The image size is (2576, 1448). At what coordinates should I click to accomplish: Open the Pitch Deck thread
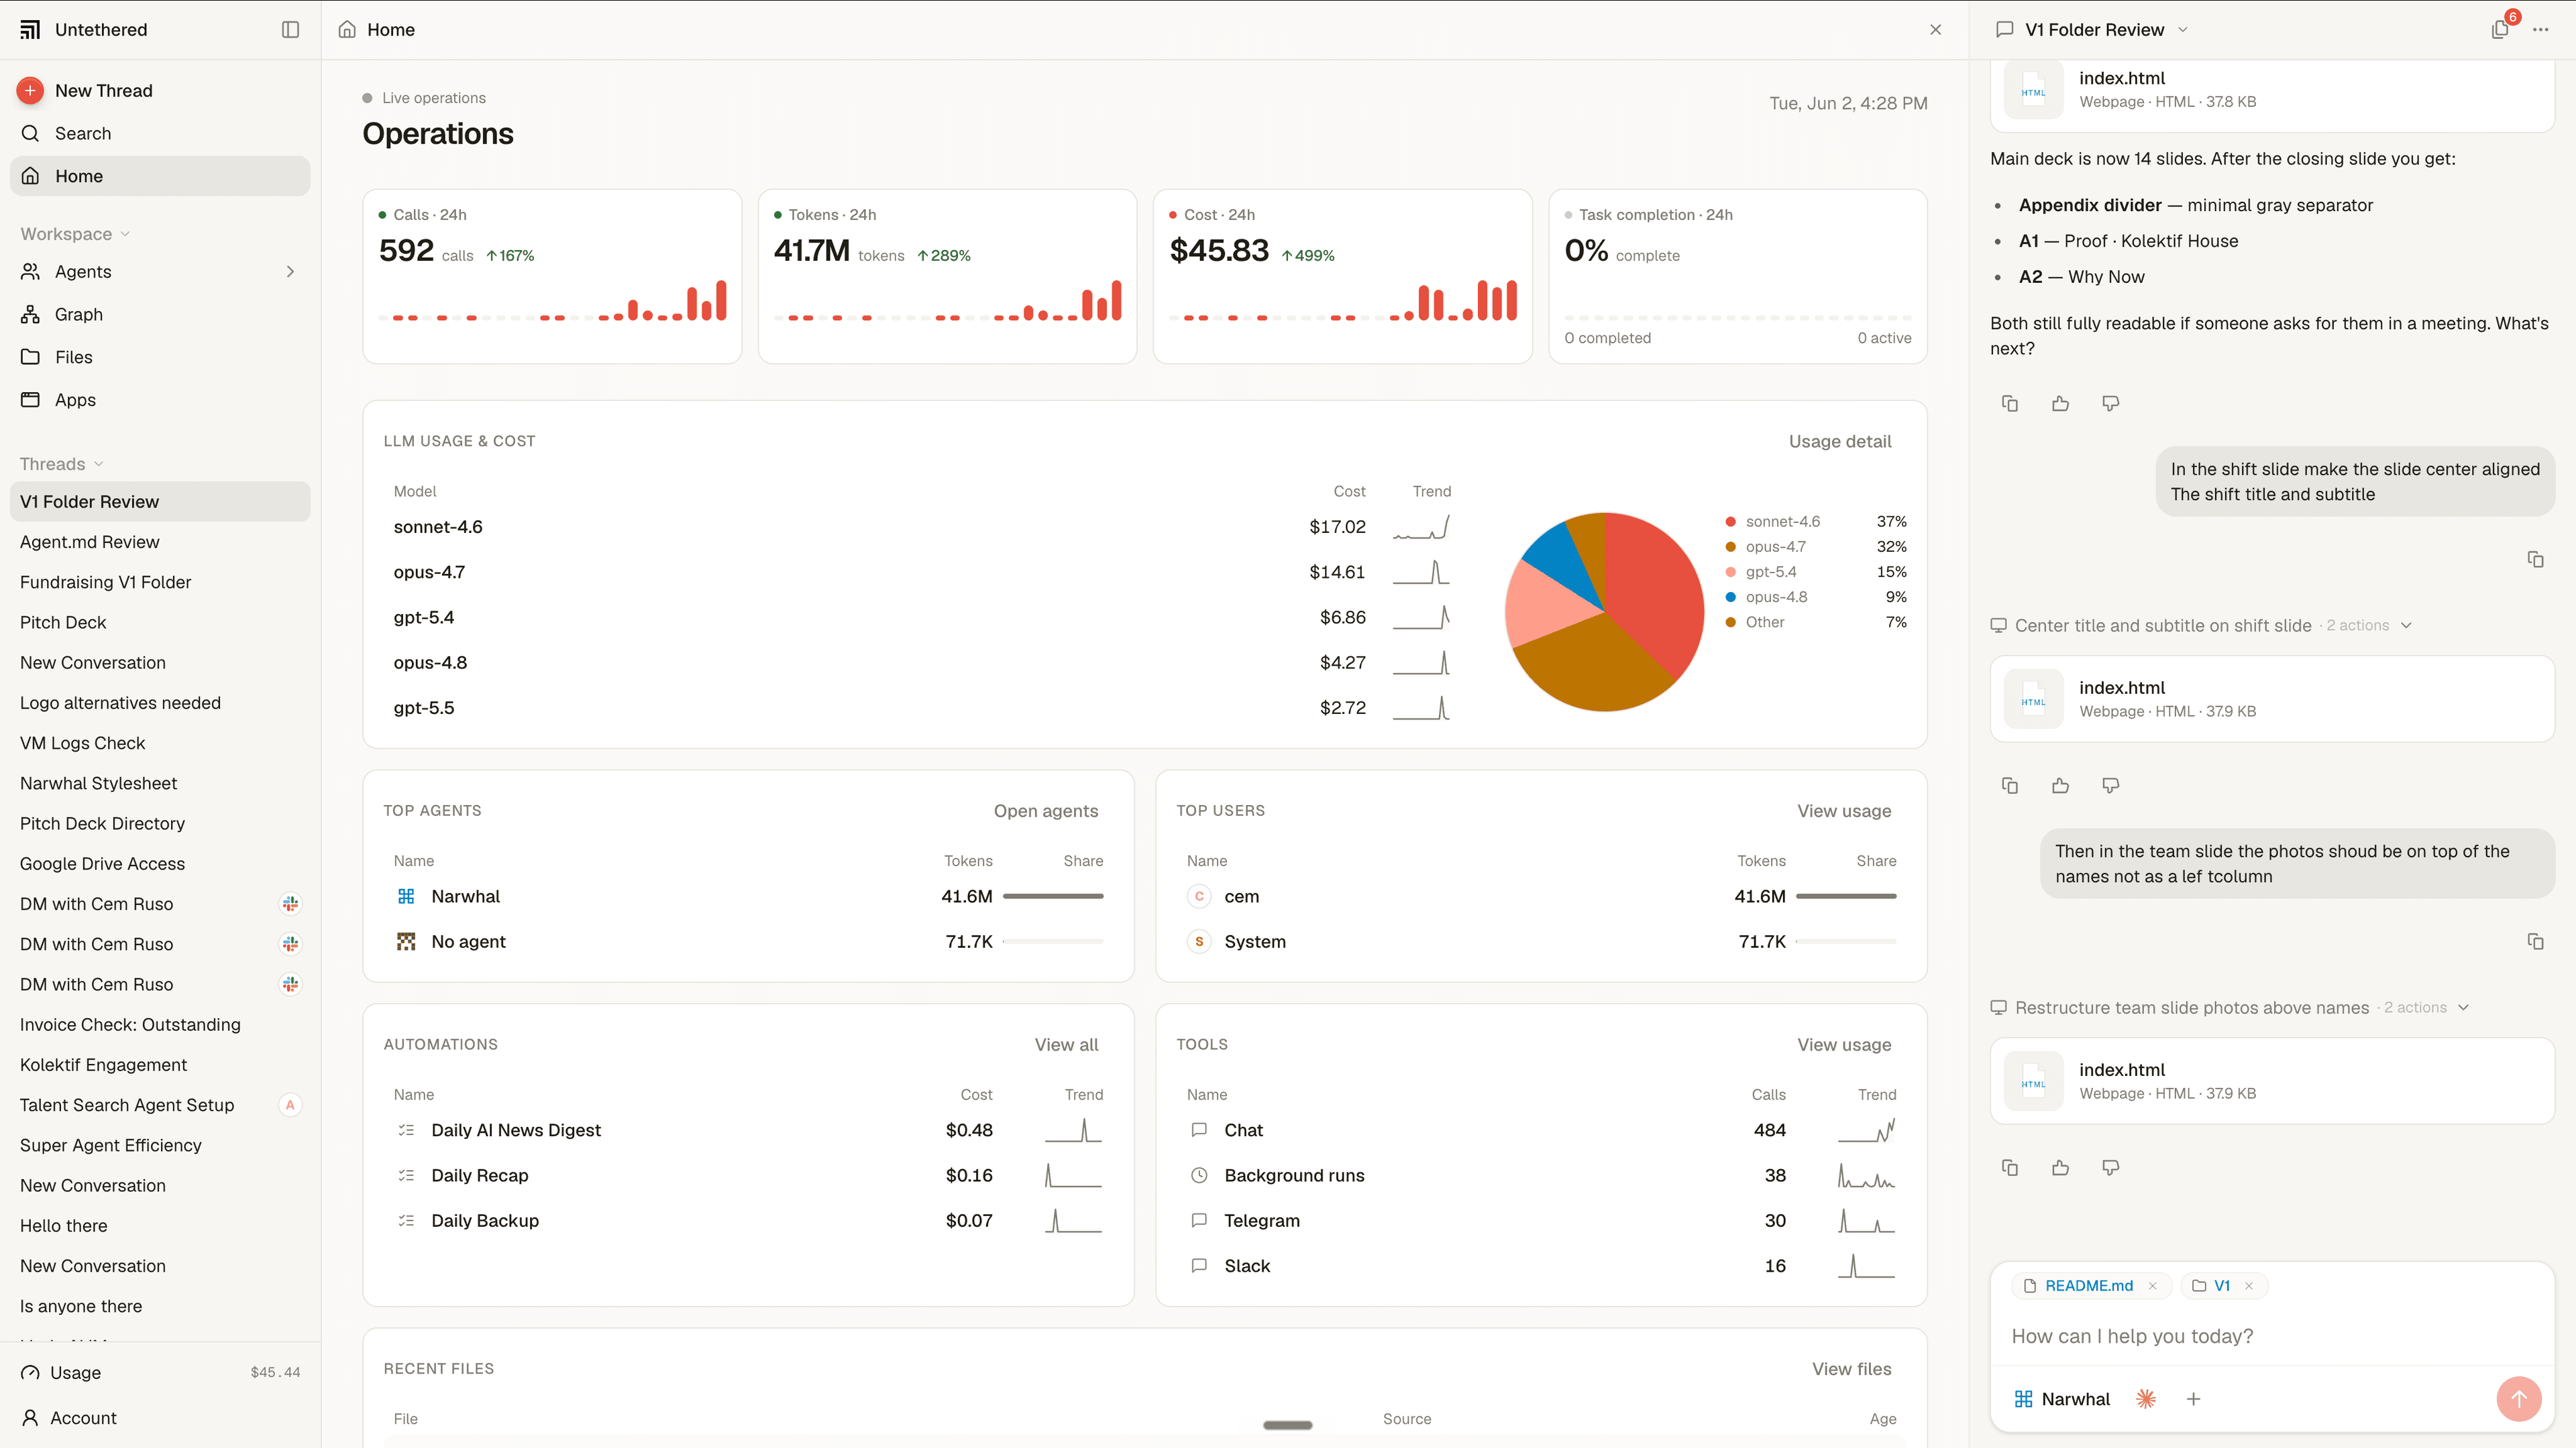(x=160, y=623)
